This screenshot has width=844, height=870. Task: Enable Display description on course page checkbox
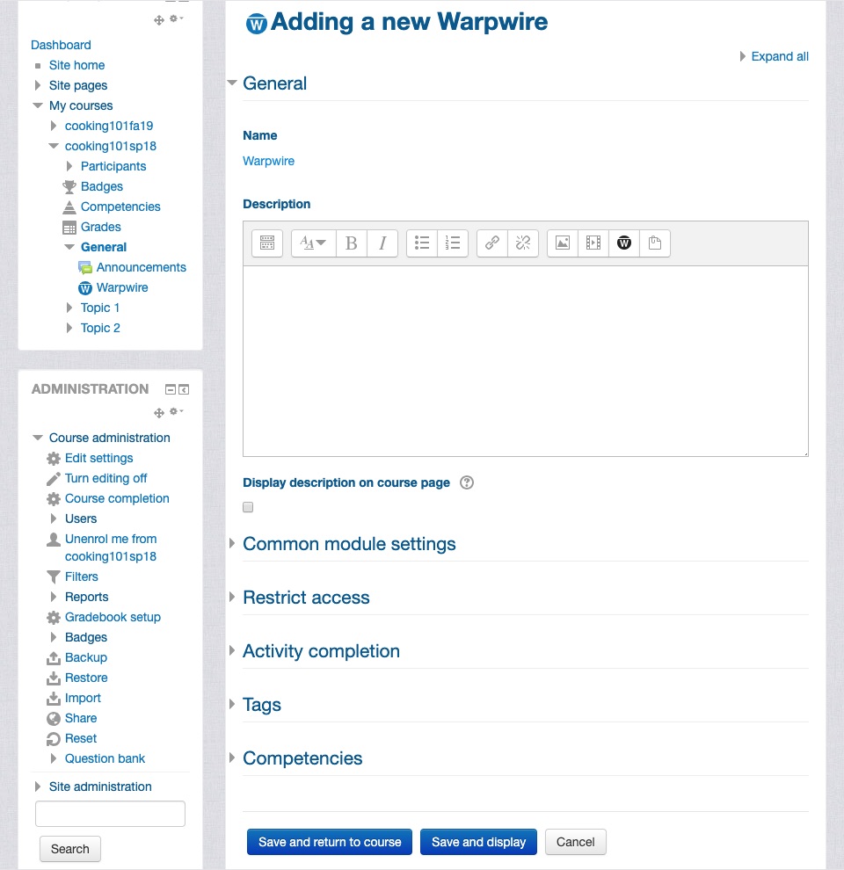click(248, 507)
